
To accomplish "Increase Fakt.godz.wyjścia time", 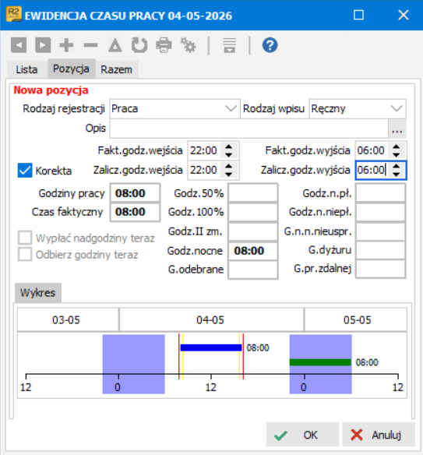I will 396,146.
